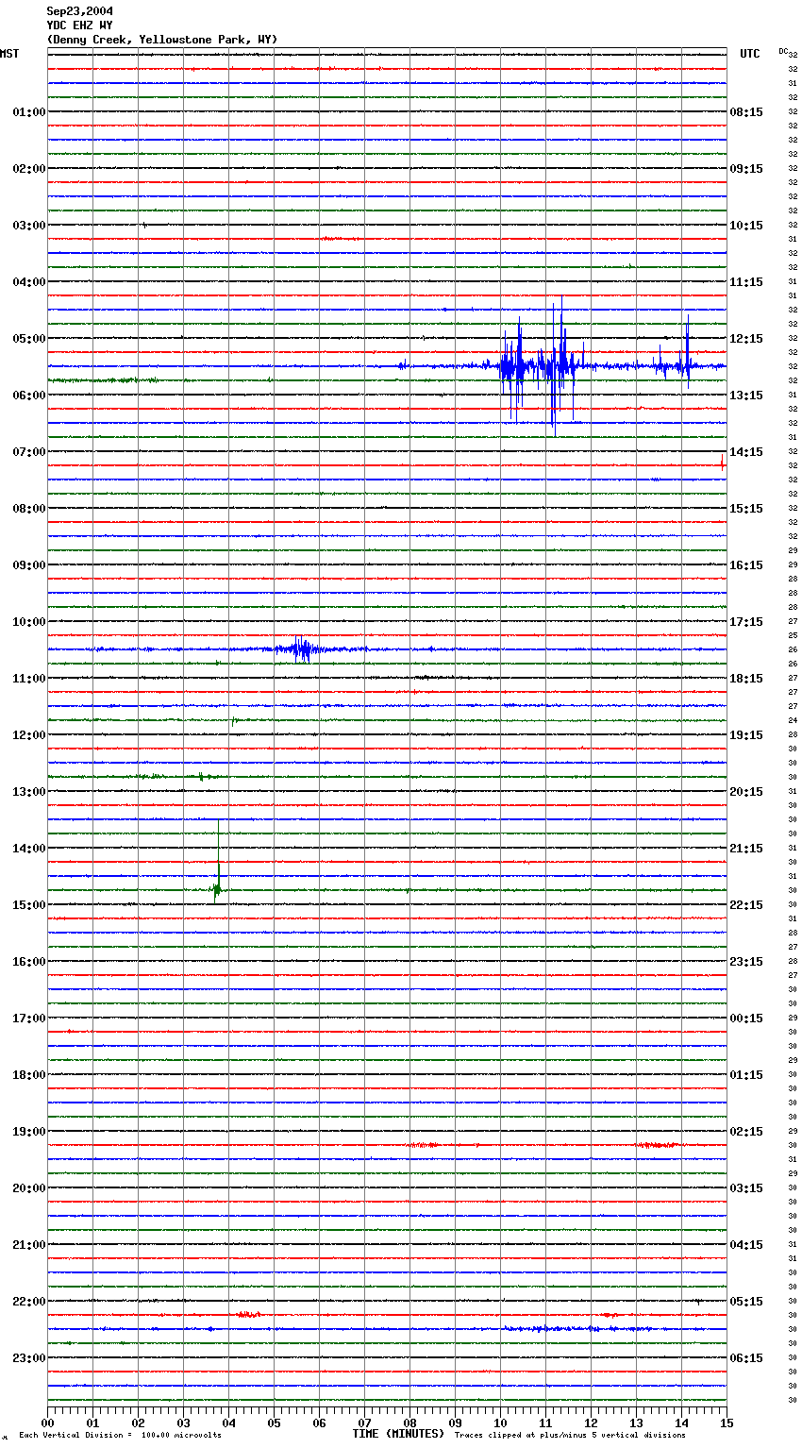Select the station code text YDC EHZ WY
This screenshot has height=1448, width=802.
[79, 25]
